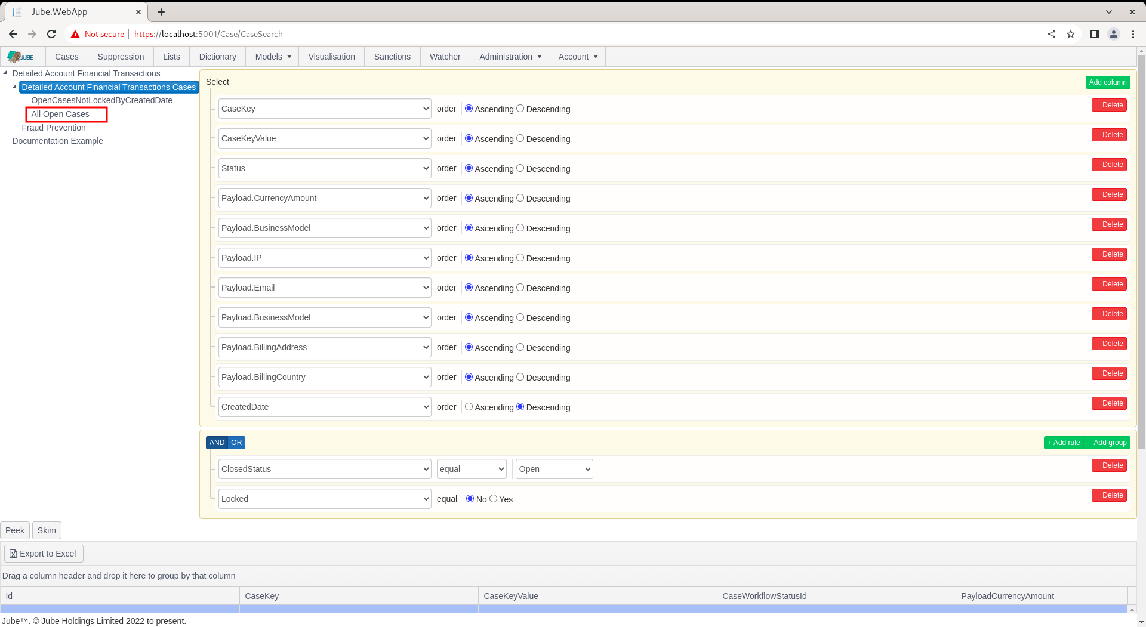Reload the page with refresh icon
Image resolution: width=1146 pixels, height=627 pixels.
coord(51,34)
